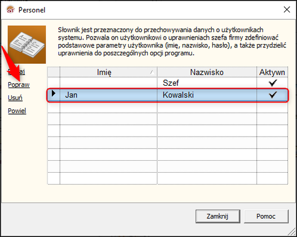Click the Zamknij button
The width and height of the screenshot is (297, 237).
click(x=217, y=216)
